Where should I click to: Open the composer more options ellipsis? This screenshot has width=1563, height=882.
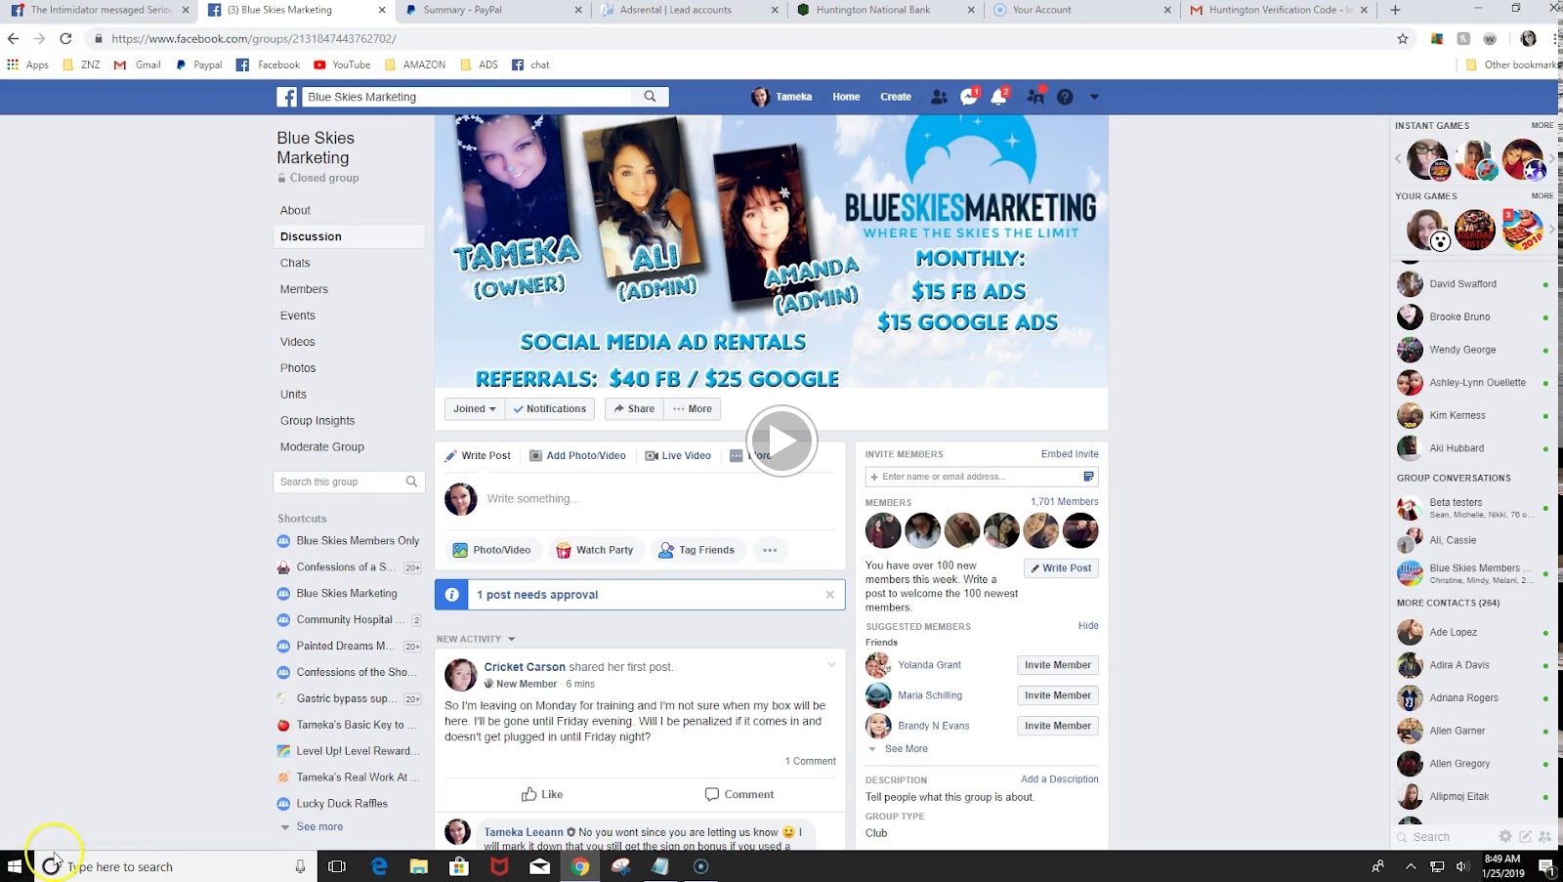(x=770, y=550)
